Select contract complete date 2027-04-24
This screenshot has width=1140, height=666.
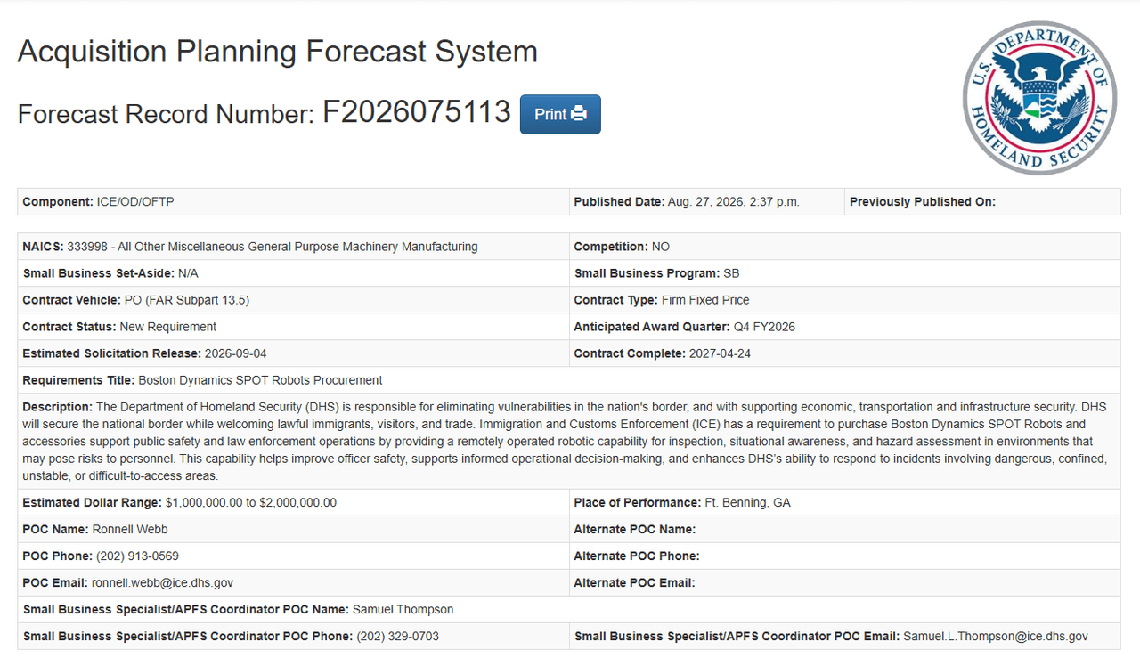coord(721,353)
